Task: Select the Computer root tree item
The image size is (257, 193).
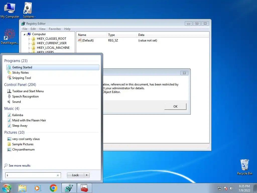Action: pyautogui.click(x=39, y=34)
